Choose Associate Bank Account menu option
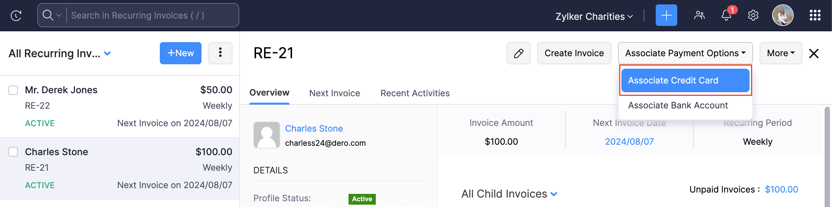832x207 pixels. pyautogui.click(x=678, y=105)
